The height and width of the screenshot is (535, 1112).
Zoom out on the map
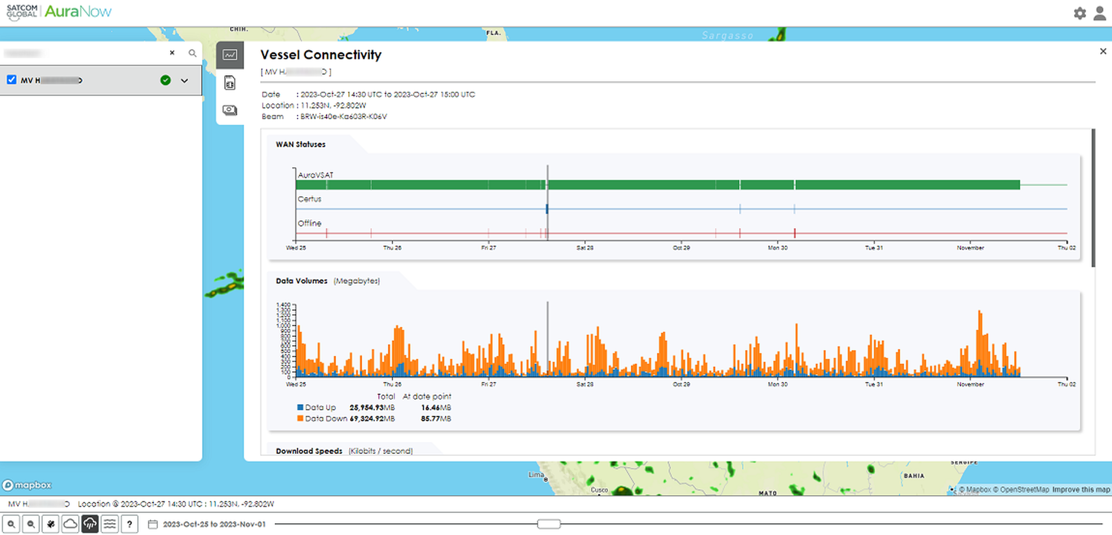(31, 524)
